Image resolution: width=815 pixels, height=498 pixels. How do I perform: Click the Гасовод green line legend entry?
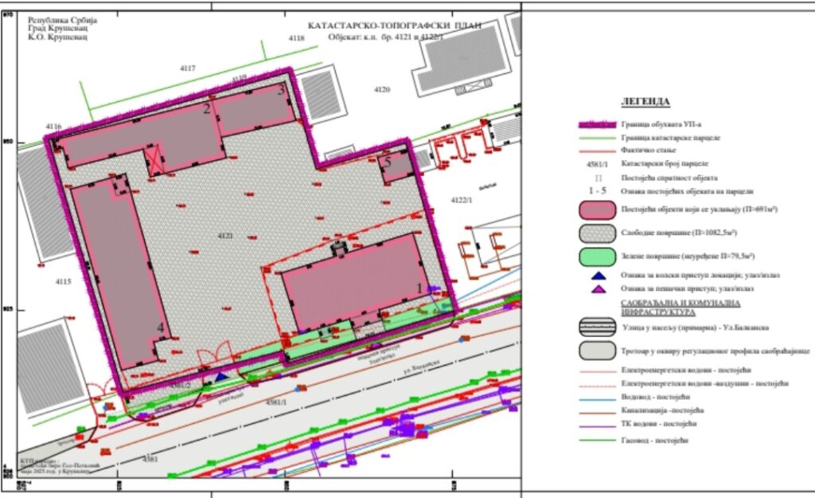tap(597, 440)
